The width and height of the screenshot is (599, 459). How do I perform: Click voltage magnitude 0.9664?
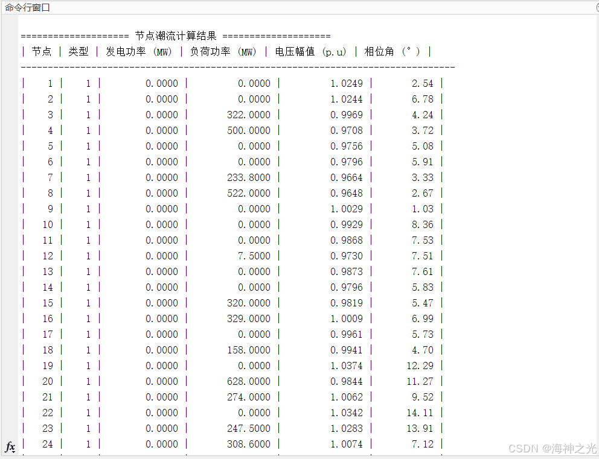pyautogui.click(x=347, y=177)
